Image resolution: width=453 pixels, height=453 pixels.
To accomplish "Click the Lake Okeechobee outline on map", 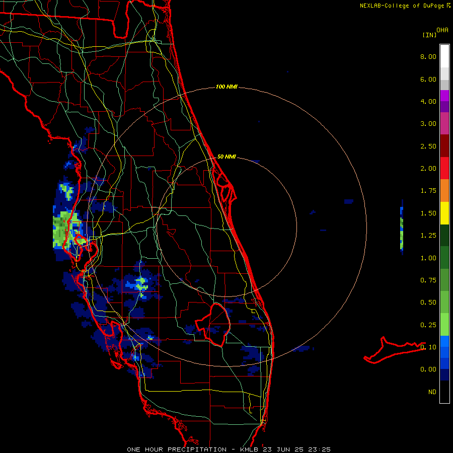I will point(214,324).
